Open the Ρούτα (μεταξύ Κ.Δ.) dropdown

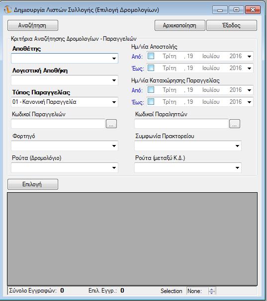pyautogui.click(x=188, y=167)
